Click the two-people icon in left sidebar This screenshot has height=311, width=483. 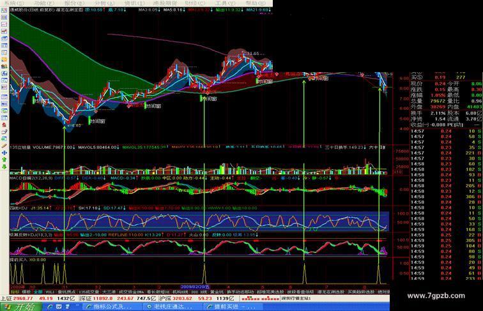click(4, 66)
